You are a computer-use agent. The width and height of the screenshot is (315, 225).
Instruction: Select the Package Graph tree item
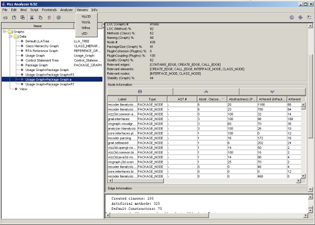pyautogui.click(x=37, y=65)
